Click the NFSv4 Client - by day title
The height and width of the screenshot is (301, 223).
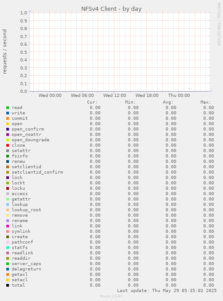click(111, 9)
